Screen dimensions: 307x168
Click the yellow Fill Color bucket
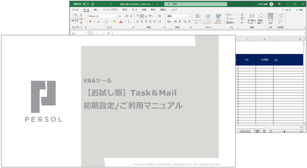114,21
